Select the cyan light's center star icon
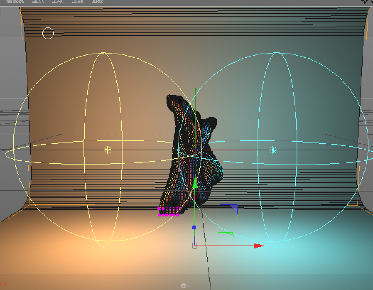The image size is (373, 290). (x=273, y=150)
